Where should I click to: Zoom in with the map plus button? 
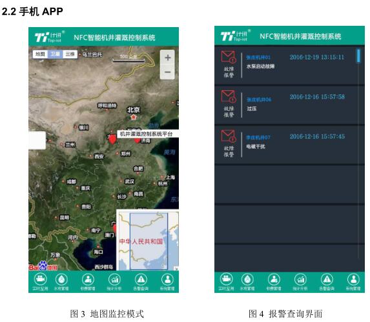pos(167,57)
